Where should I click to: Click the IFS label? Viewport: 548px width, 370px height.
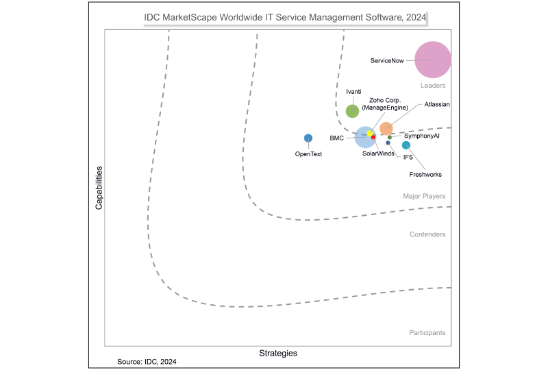(408, 158)
